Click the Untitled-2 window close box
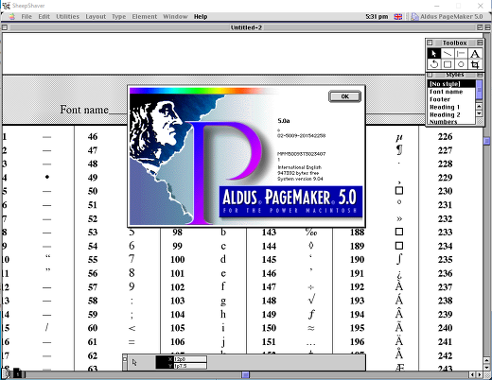The width and height of the screenshot is (492, 380). [5, 27]
